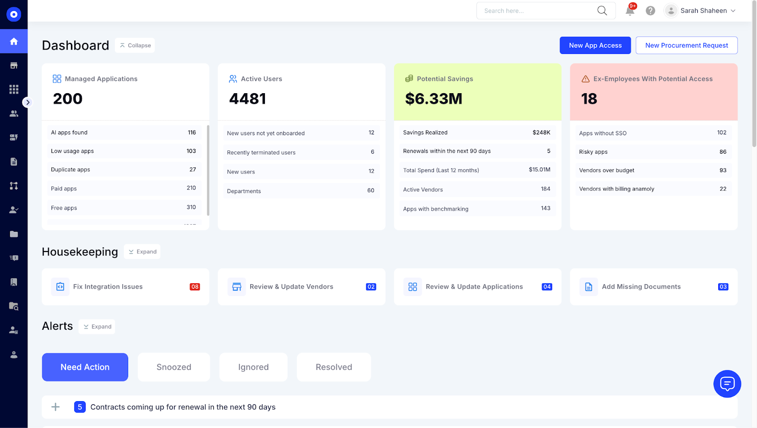
Task: Click inside the search input field
Action: pos(535,10)
